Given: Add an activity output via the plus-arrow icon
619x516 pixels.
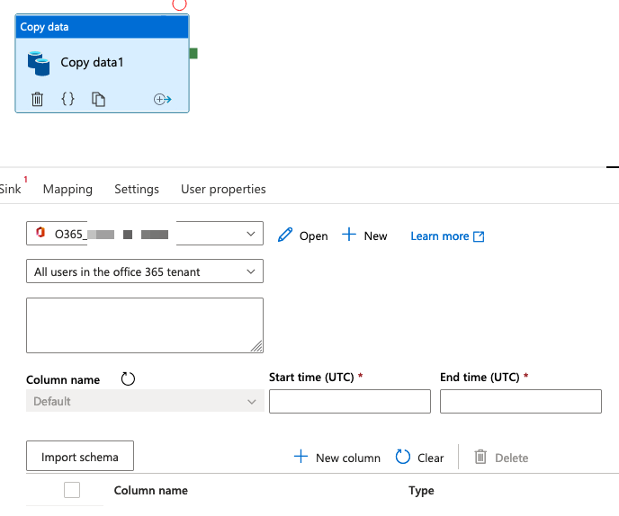Looking at the screenshot, I should tap(162, 99).
